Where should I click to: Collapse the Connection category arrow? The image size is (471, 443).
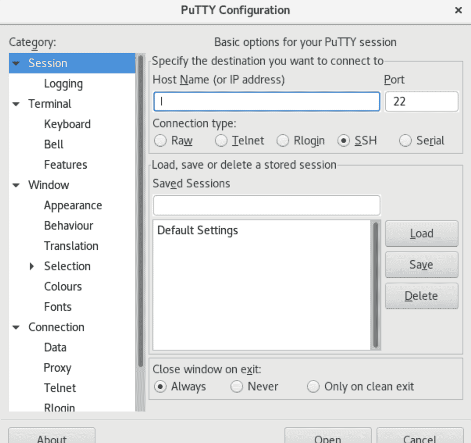tap(16, 327)
